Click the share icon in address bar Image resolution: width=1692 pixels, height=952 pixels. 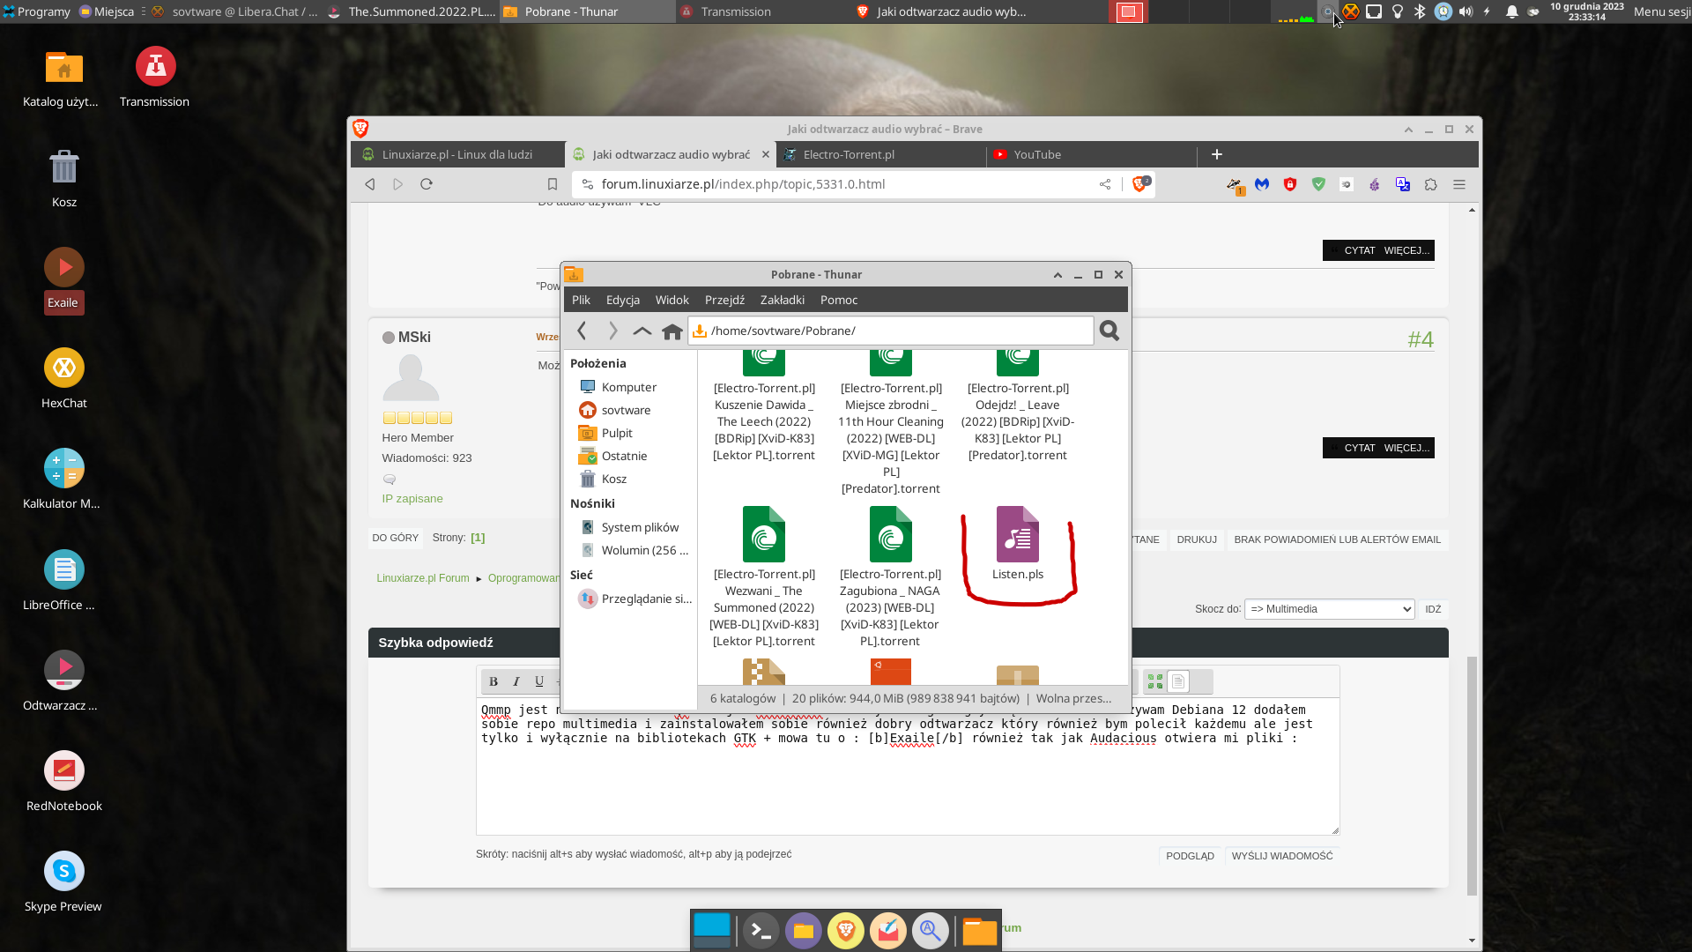pyautogui.click(x=1105, y=184)
